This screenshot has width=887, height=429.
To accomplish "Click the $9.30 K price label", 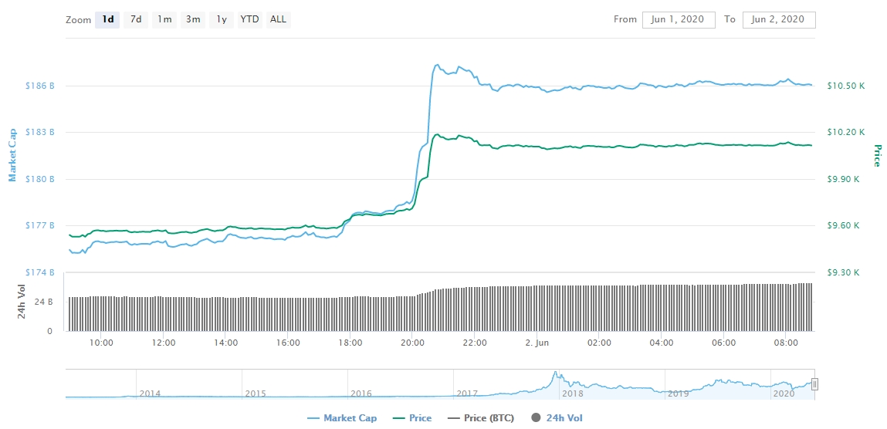I will 844,272.
